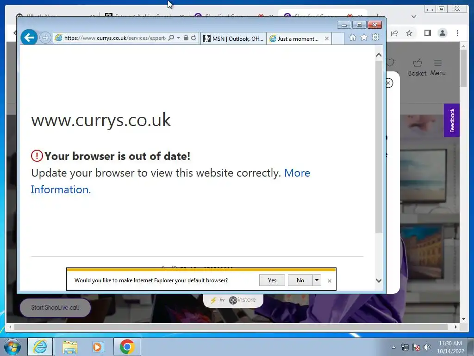Screen dimensions: 474x356
Task: Click the search magnifier in IE address bar
Action: (171, 38)
